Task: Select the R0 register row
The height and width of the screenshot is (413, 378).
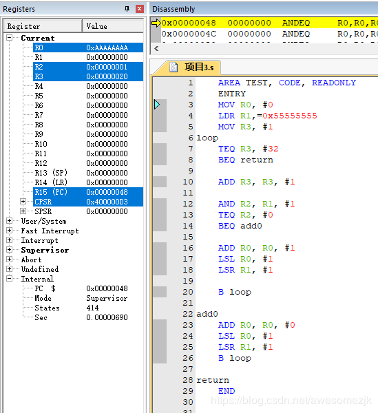Action: click(88, 47)
